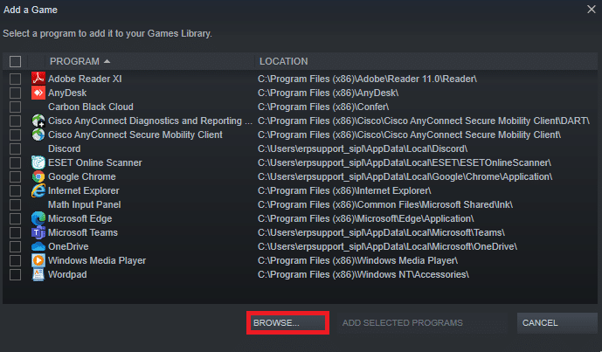Check the Google Chrome checkbox
Screen dimensions: 602x352
pyautogui.click(x=16, y=176)
